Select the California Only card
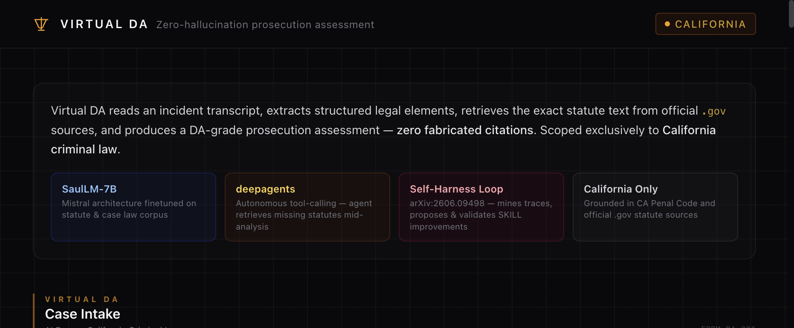794x328 pixels. click(655, 207)
